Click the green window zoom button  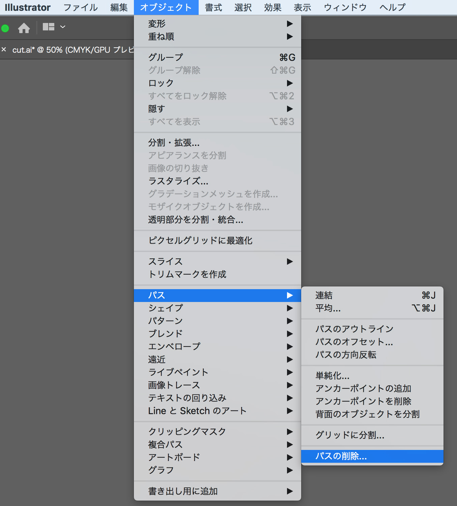pos(5,28)
